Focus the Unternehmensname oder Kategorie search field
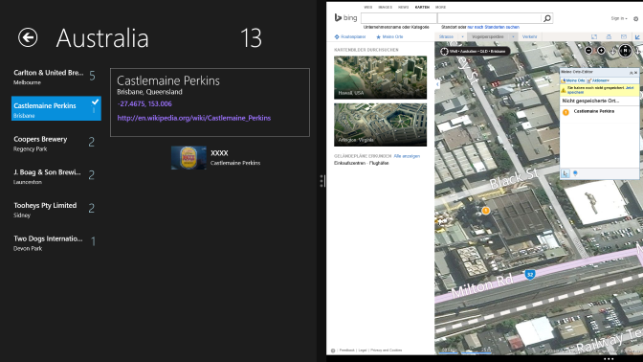 (399, 18)
